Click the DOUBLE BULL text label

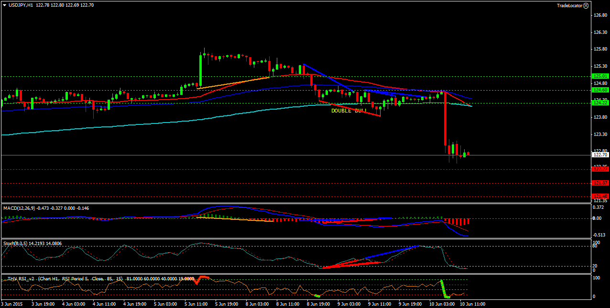(x=349, y=111)
